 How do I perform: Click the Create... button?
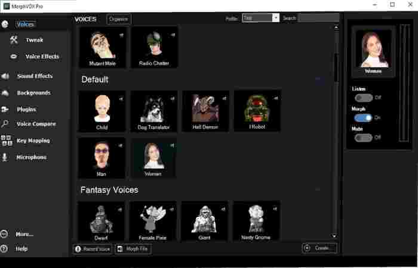coord(319,248)
